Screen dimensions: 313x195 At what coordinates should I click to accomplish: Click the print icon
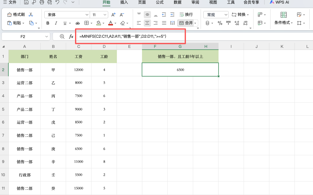tap(42, 2)
